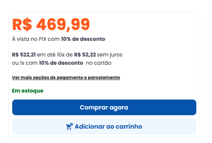This screenshot has width=212, height=143.
Task: Click the cart icon with plus sign
Action: click(x=69, y=126)
